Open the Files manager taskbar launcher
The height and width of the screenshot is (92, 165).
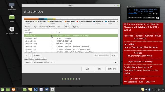tap(24, 89)
